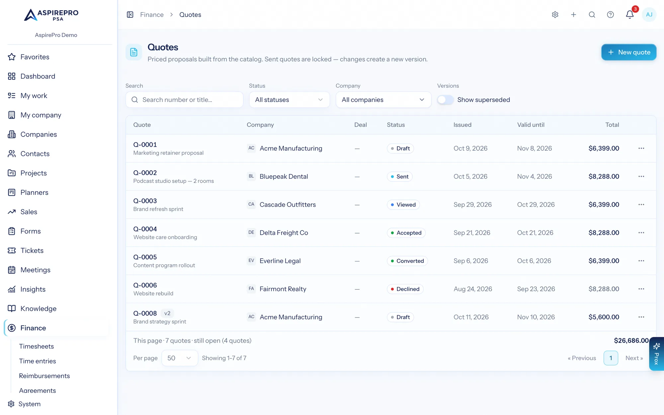The width and height of the screenshot is (664, 415).
Task: Open row actions menu for Q-0008
Action: [641, 317]
